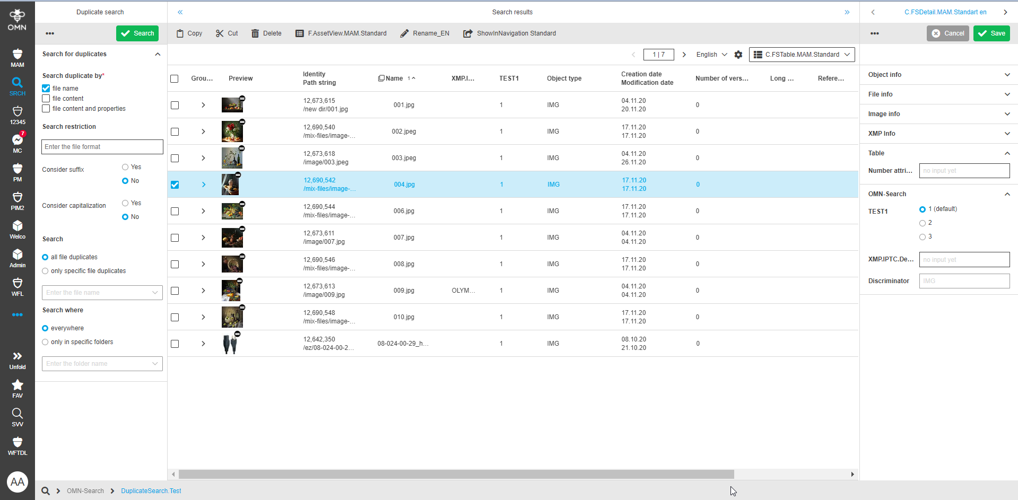This screenshot has width=1018, height=500.
Task: Click the table settings gear icon
Action: pyautogui.click(x=738, y=54)
